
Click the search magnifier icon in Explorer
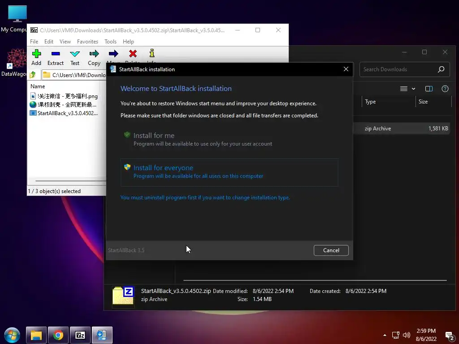point(441,69)
